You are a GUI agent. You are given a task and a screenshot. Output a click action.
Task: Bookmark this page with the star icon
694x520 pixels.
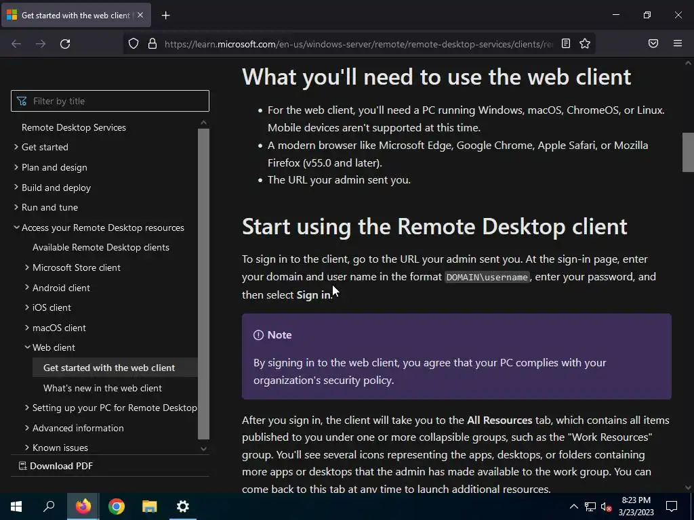pyautogui.click(x=585, y=43)
